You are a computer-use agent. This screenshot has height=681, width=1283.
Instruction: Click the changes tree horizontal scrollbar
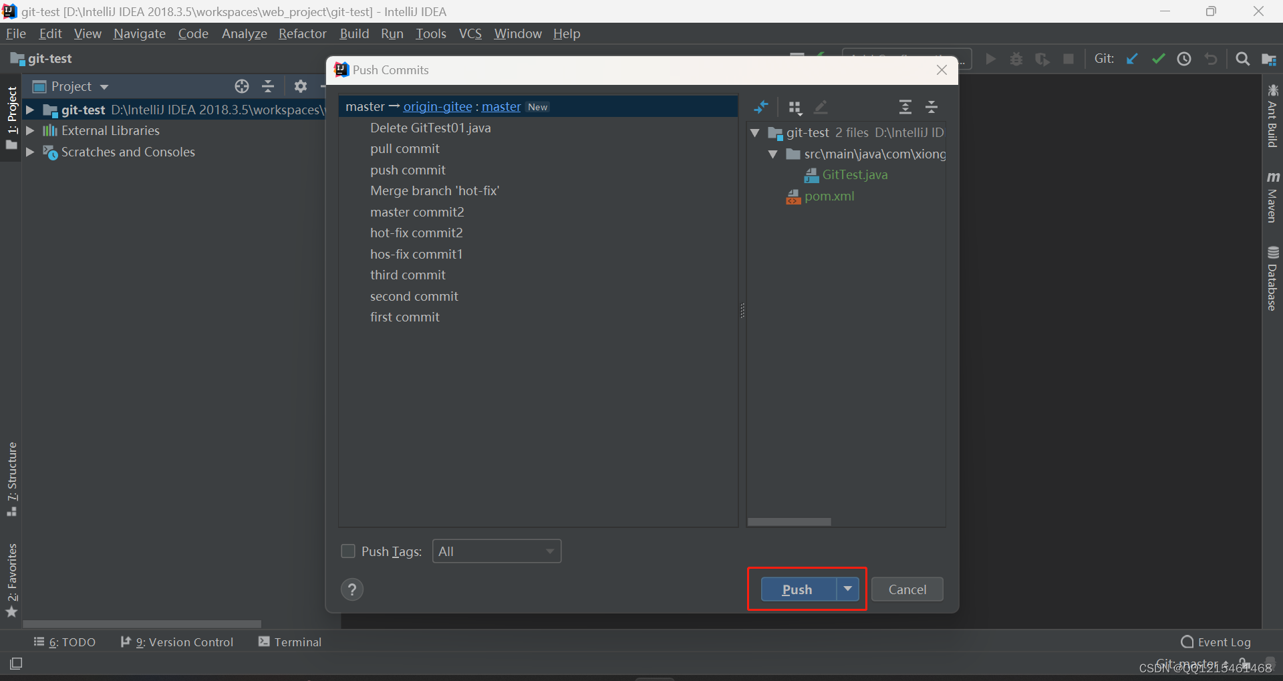(789, 522)
